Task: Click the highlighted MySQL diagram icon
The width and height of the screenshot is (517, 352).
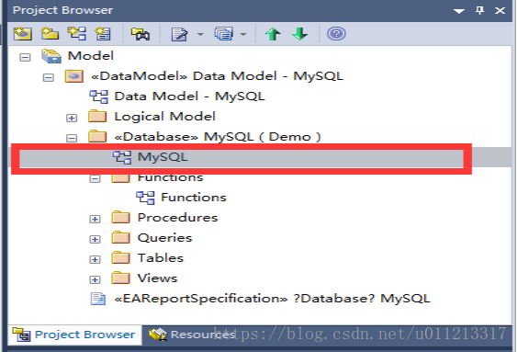Action: pyautogui.click(x=122, y=157)
